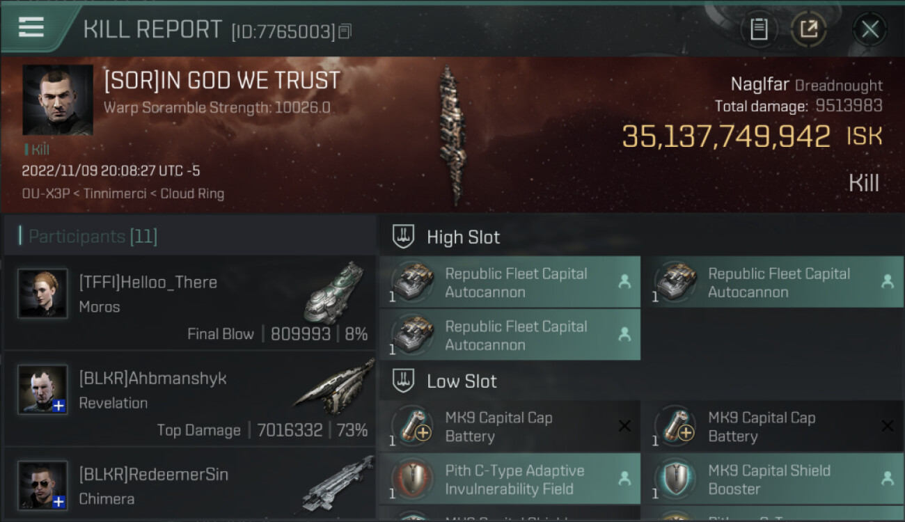Screen dimensions: 905x522
Task: Close the kill report panel
Action: tap(869, 29)
